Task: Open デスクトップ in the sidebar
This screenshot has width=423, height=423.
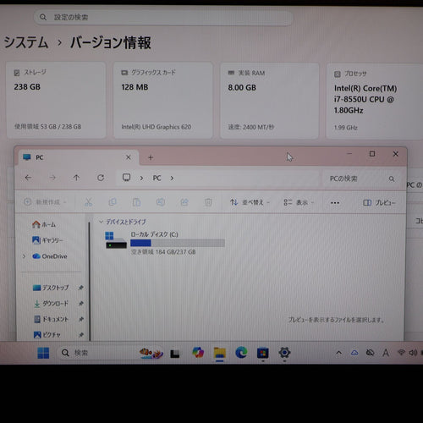Action: click(51, 288)
